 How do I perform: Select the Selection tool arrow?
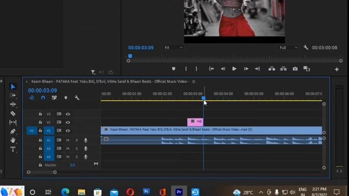[x=13, y=87]
